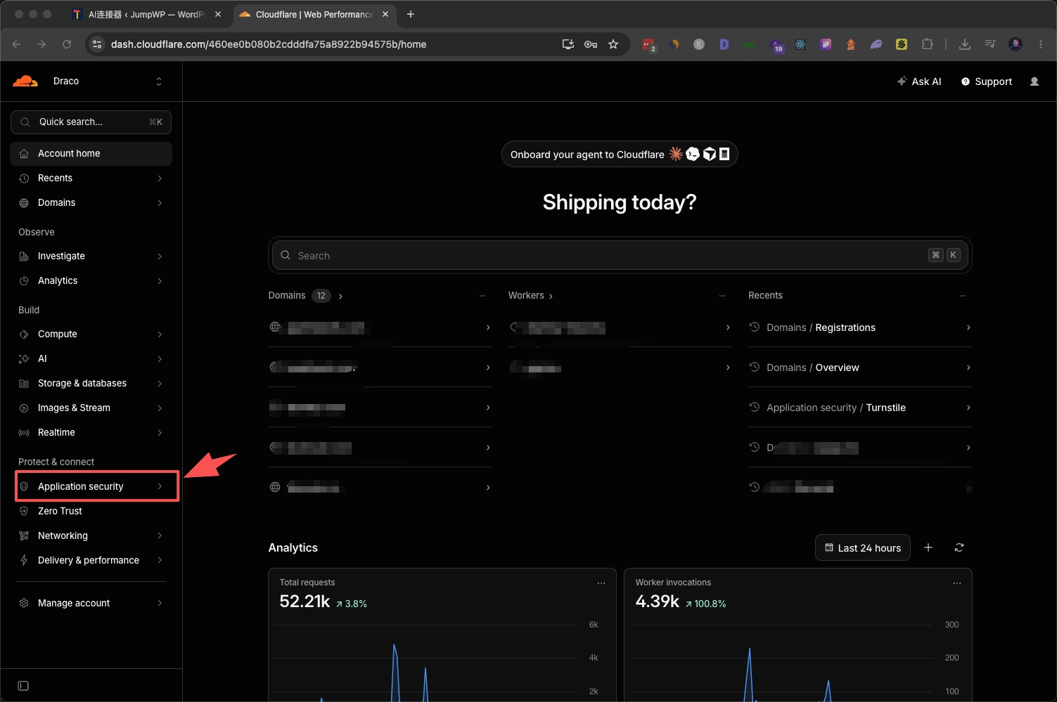
Task: Focus the main Search field
Action: [x=620, y=255]
